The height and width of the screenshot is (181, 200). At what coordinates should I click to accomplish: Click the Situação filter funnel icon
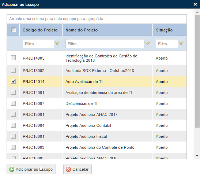click(x=181, y=44)
